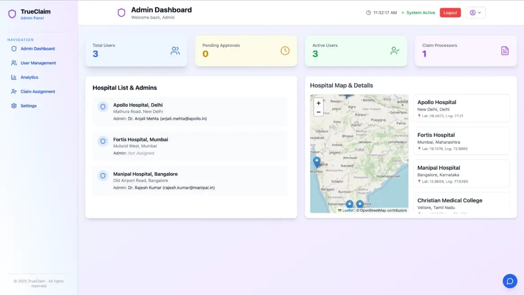Click the users icon on Total Users card
This screenshot has height=295, width=524.
pos(175,51)
